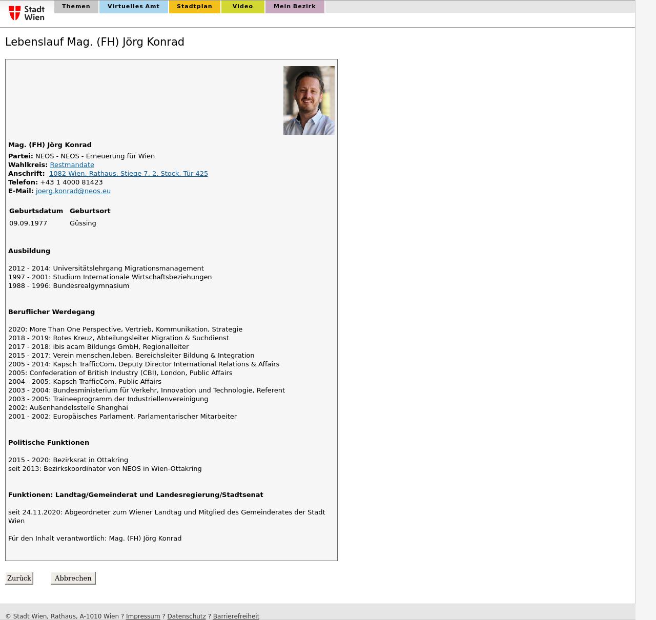Follow the Restmandate link

click(x=72, y=164)
